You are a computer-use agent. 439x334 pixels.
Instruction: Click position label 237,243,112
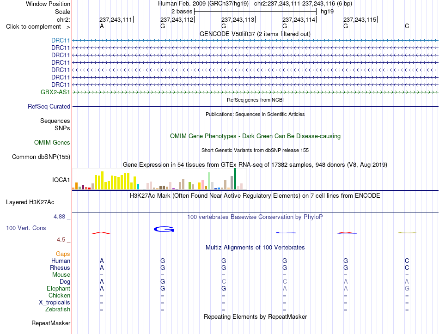click(x=177, y=19)
